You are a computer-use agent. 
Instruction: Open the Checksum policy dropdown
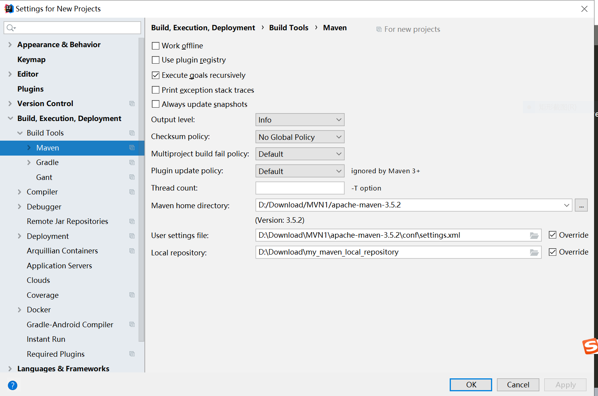point(300,137)
